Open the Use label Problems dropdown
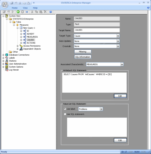The width and height of the screenshot is (151, 154). pos(101,109)
